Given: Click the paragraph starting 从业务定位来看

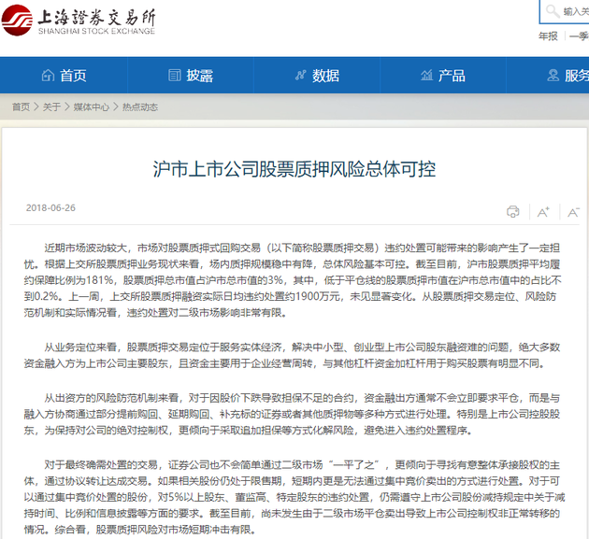Looking at the screenshot, I should [292, 355].
